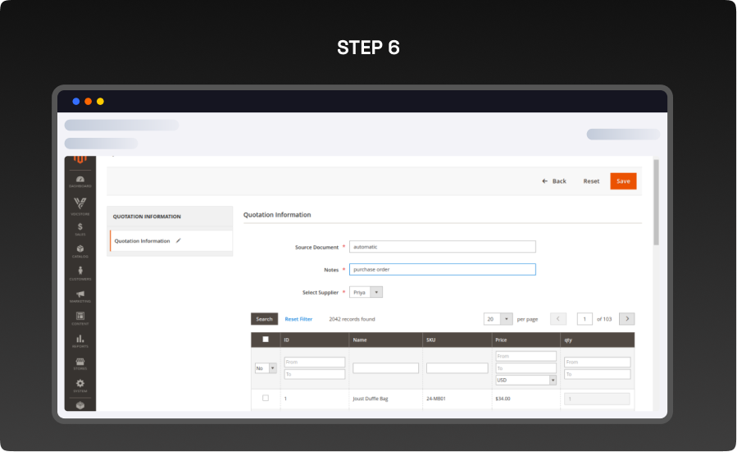Select the Quotation Information tab

coord(143,241)
